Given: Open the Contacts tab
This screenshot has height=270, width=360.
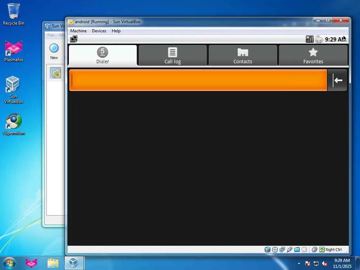Looking at the screenshot, I should click(243, 55).
